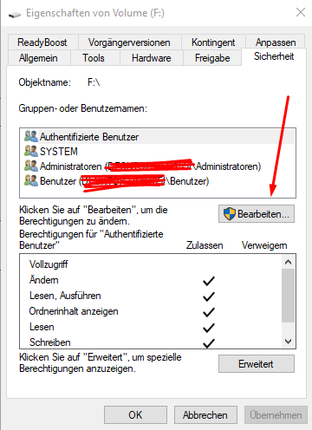Click the drive icon in title bar
312x430 pixels.
coord(15,15)
